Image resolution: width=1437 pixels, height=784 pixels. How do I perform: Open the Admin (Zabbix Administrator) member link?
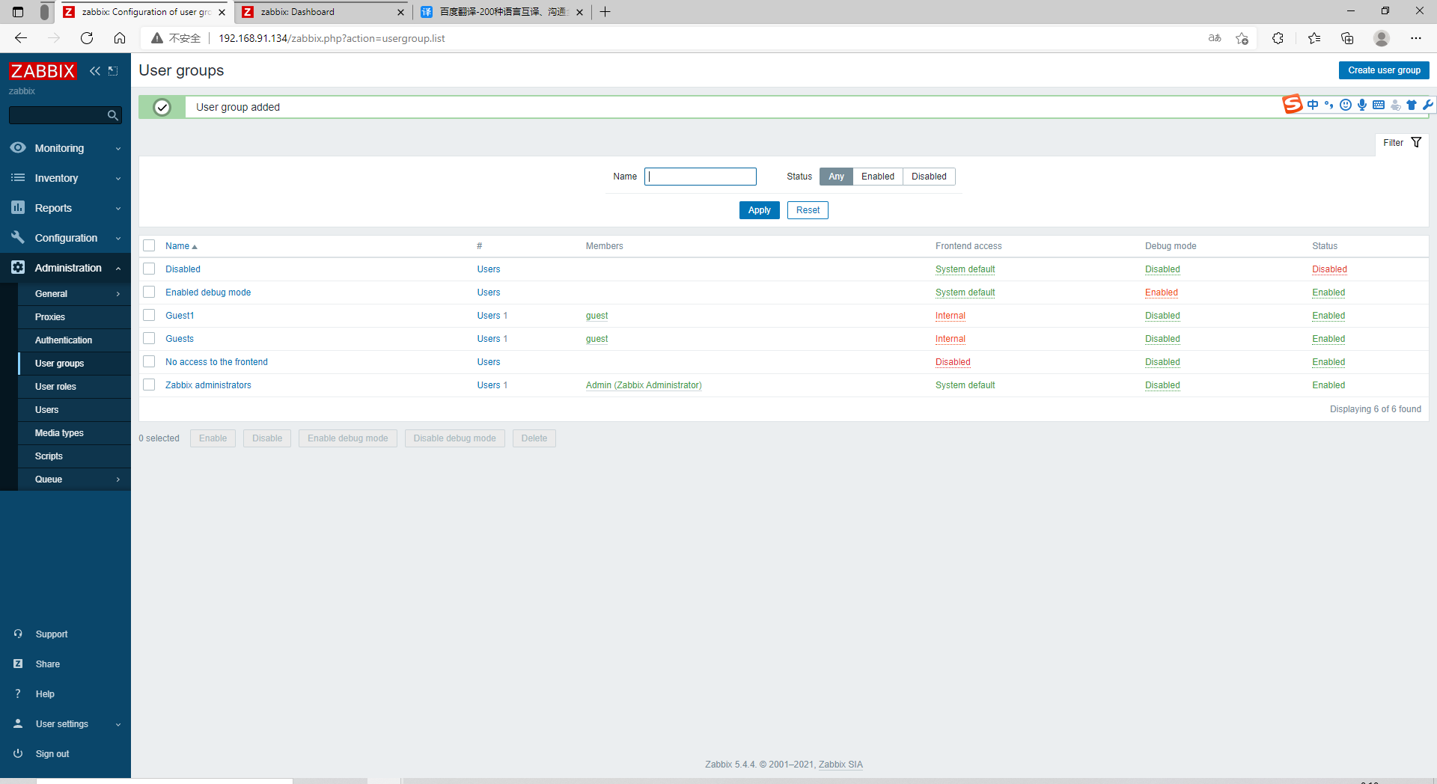(x=644, y=385)
